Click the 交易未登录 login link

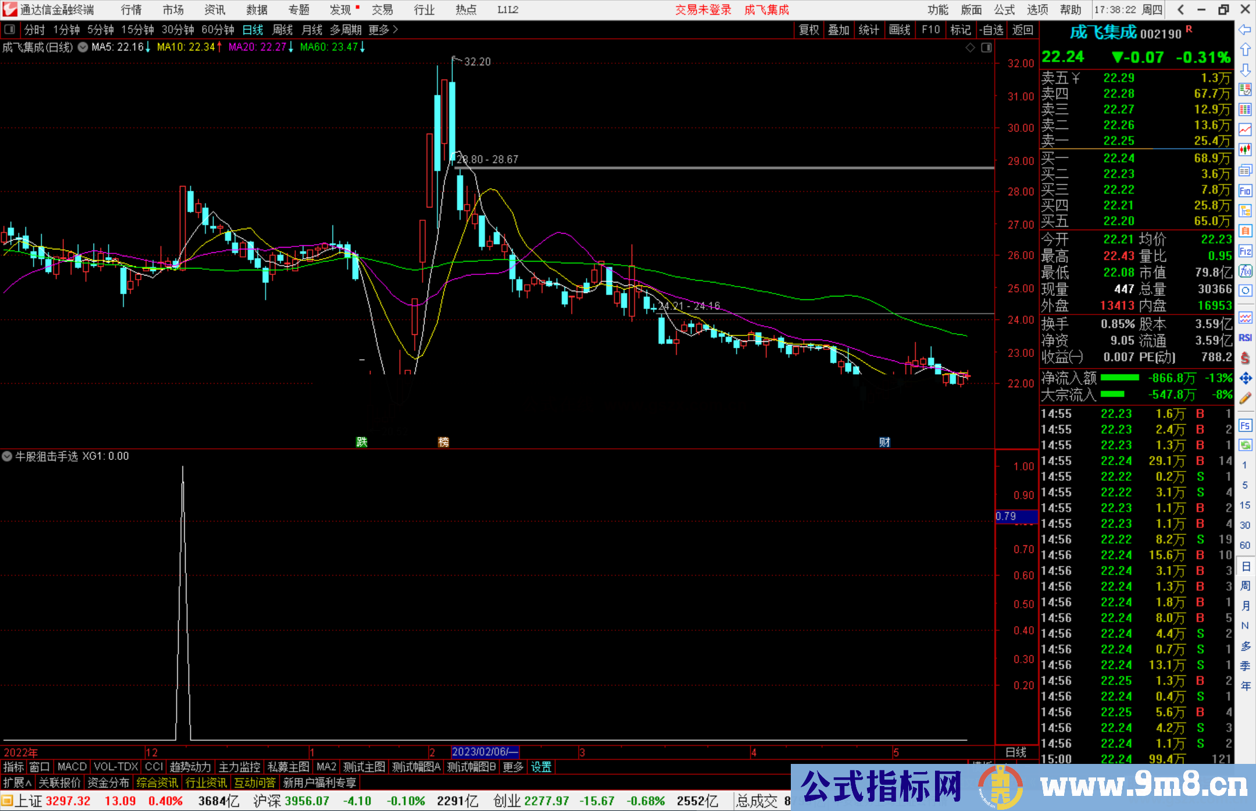703,9
